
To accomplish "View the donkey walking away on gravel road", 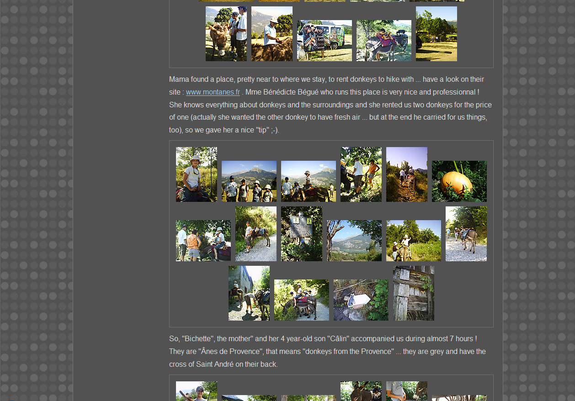I will click(466, 234).
